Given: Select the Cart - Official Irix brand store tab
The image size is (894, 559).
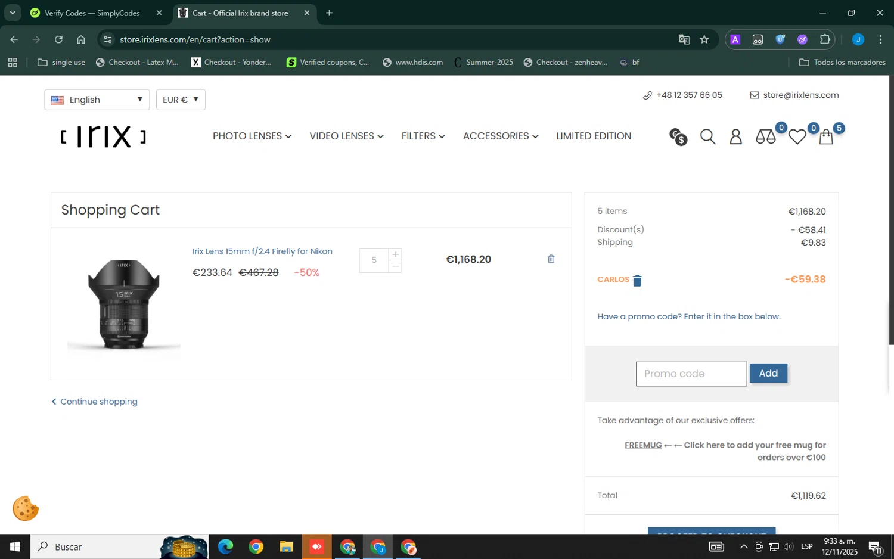Looking at the screenshot, I should pyautogui.click(x=240, y=13).
